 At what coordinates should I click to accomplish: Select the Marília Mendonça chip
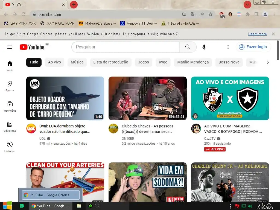coord(193,62)
